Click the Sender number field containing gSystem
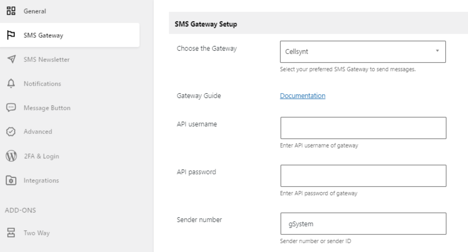The height and width of the screenshot is (252, 468). point(363,224)
